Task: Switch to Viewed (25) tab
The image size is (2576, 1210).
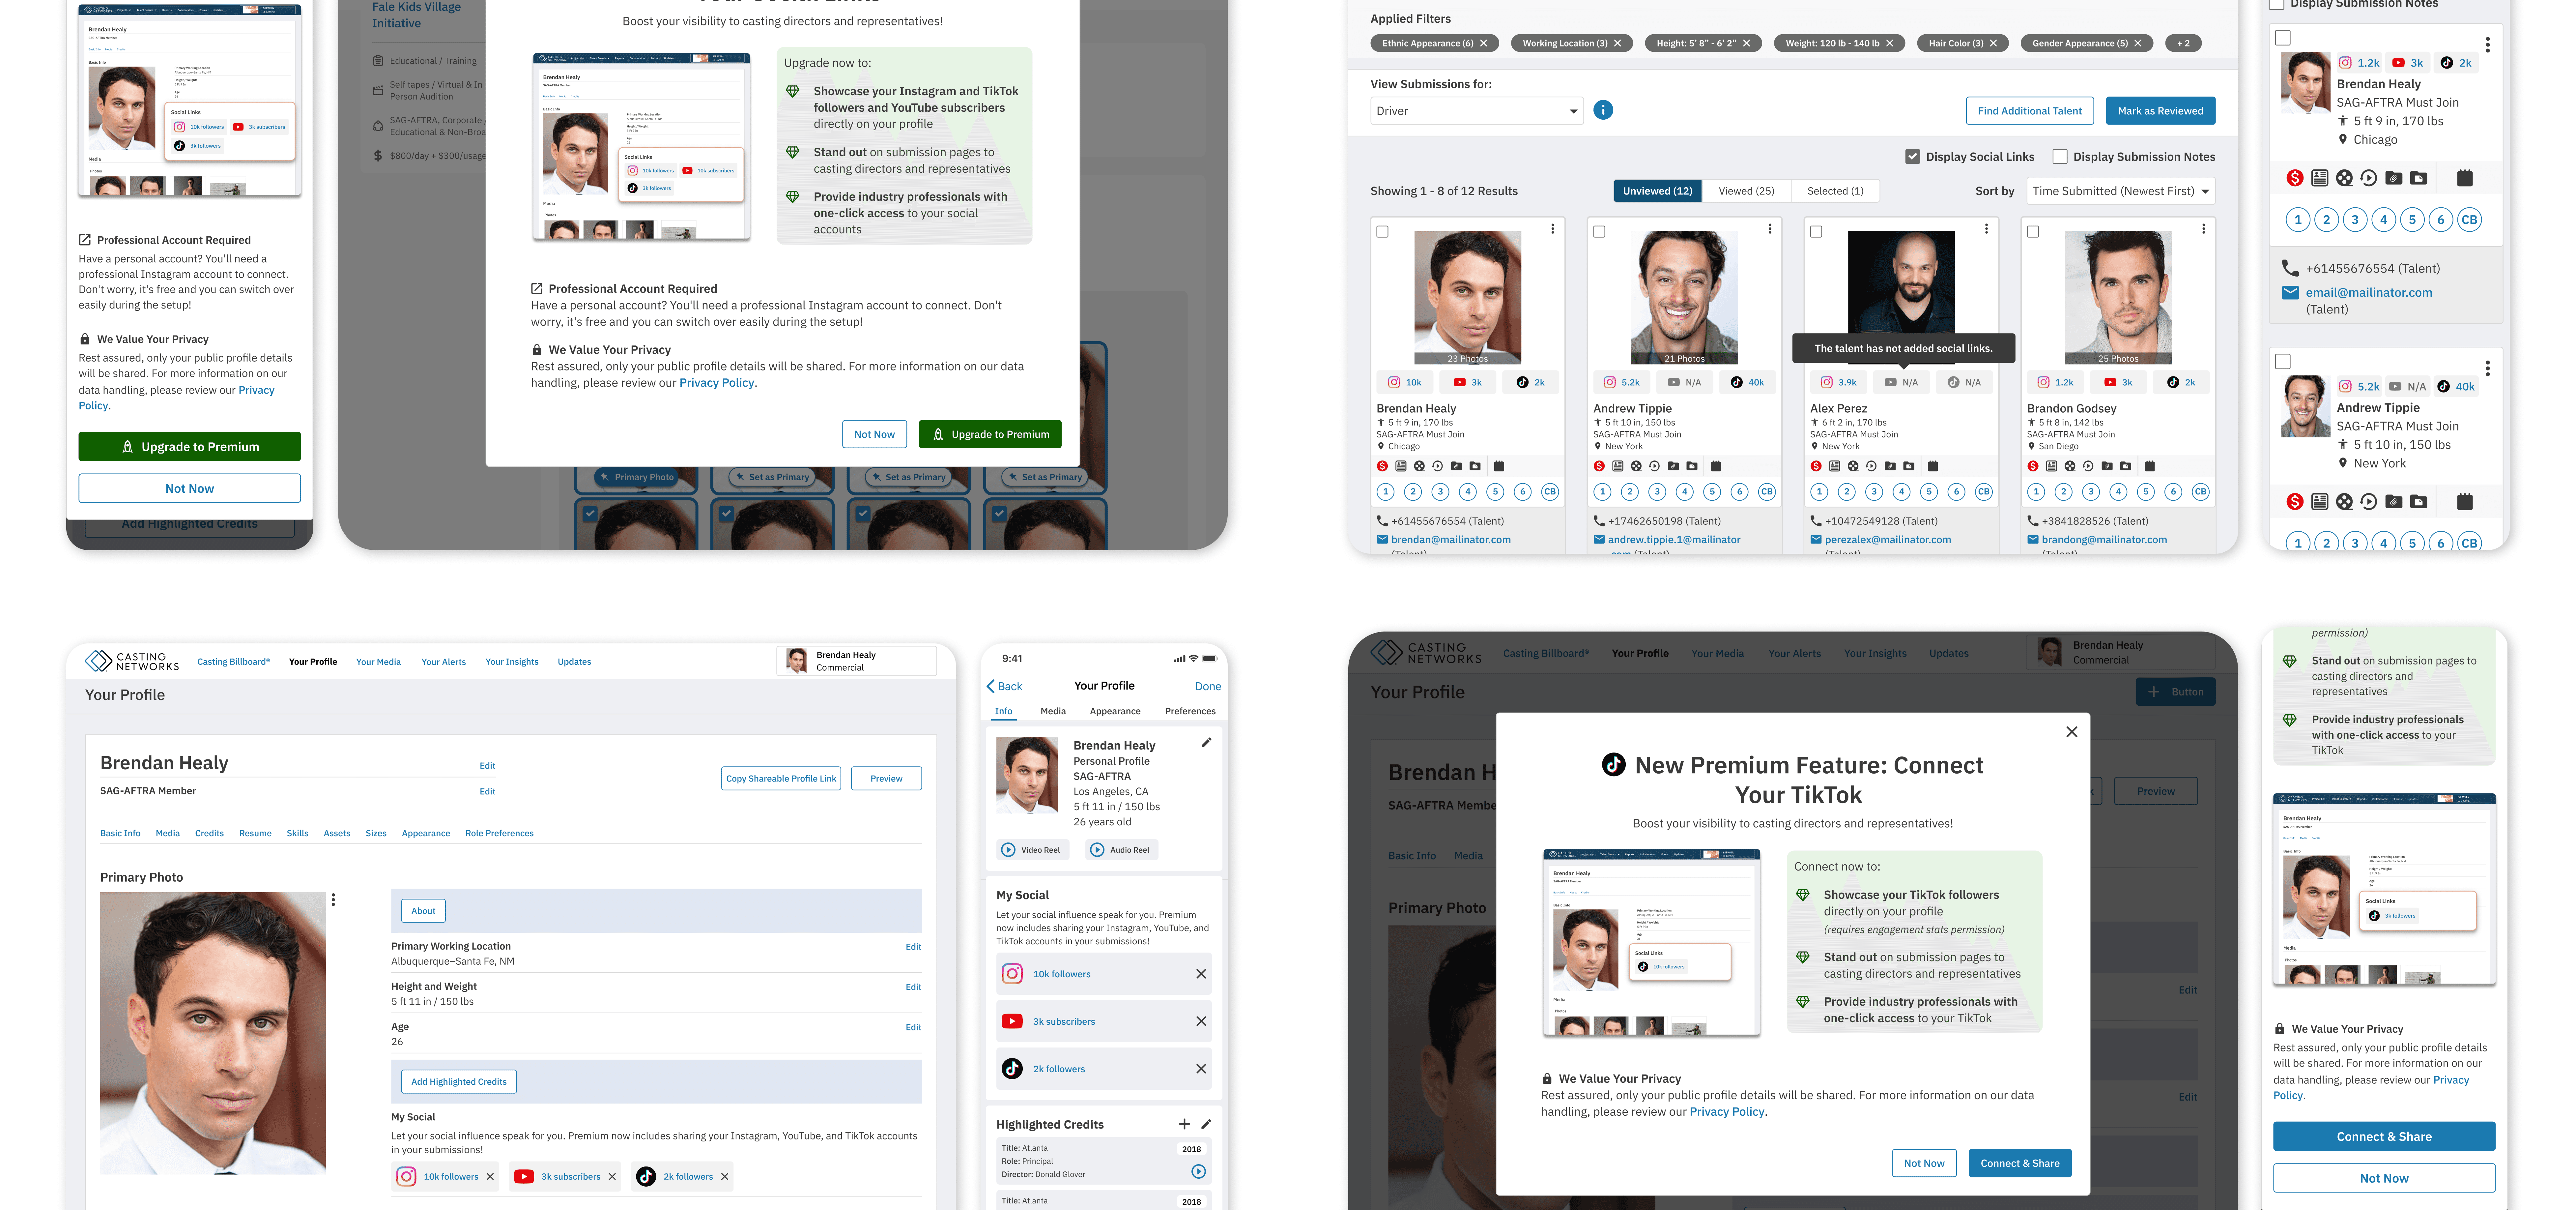Action: pos(1746,191)
